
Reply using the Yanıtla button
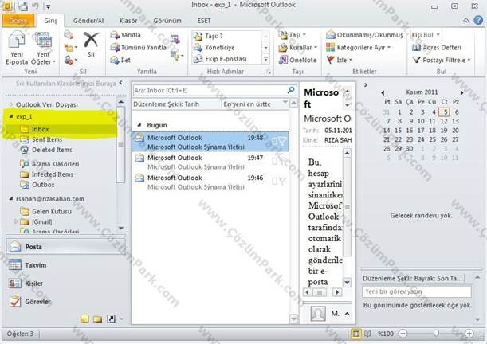(x=126, y=35)
